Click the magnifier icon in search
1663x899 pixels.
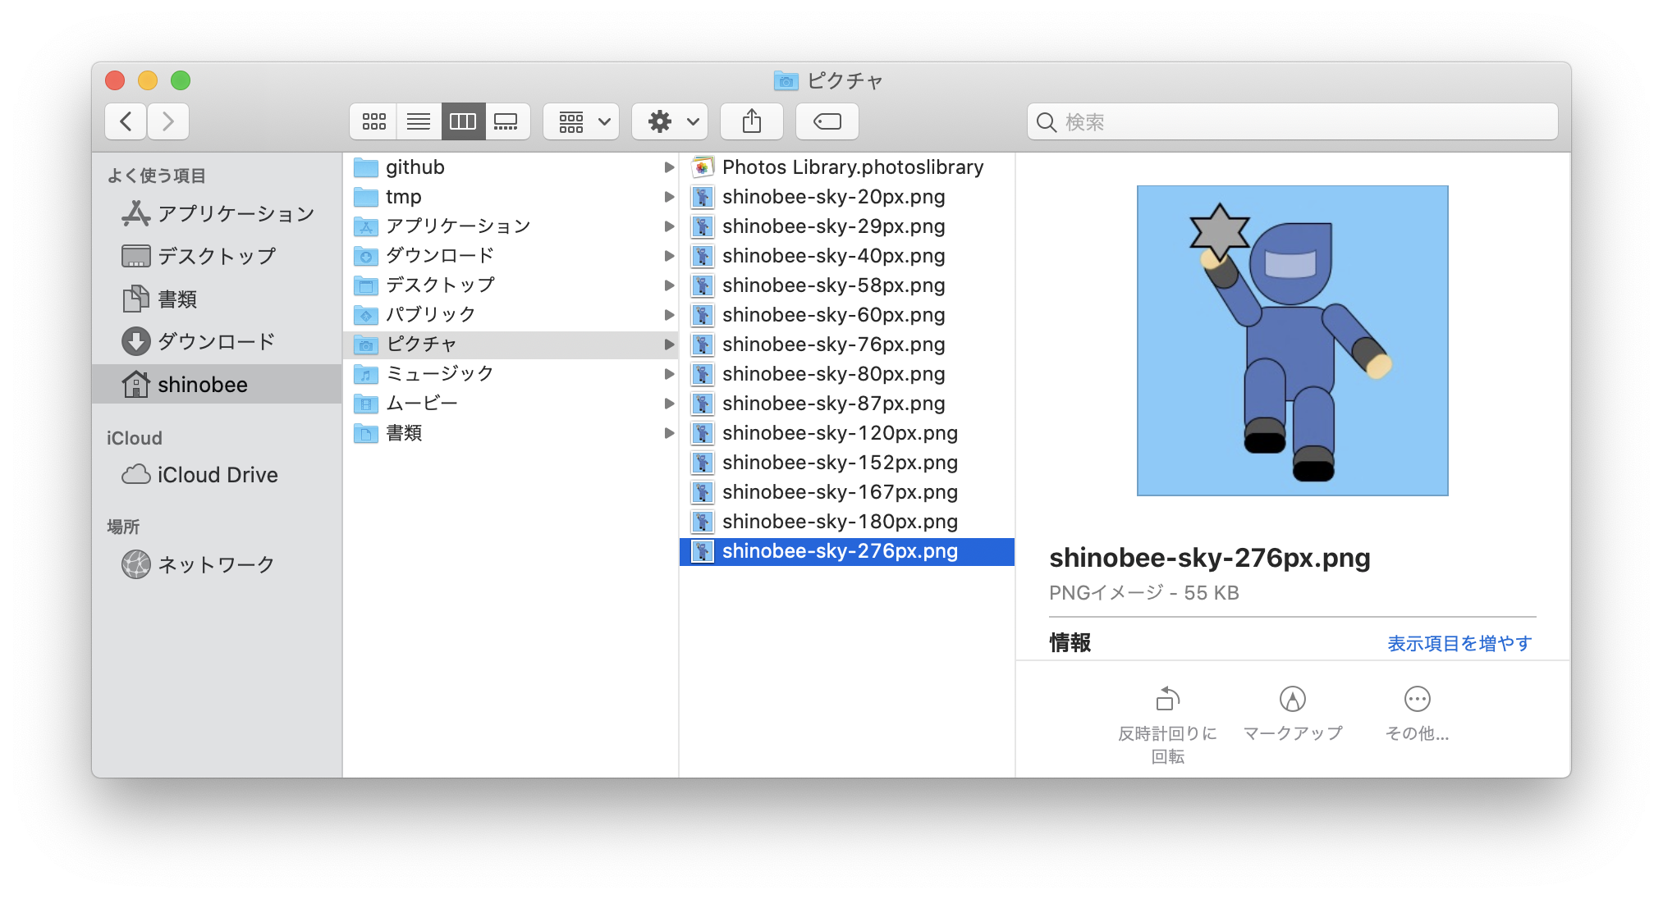1046,122
